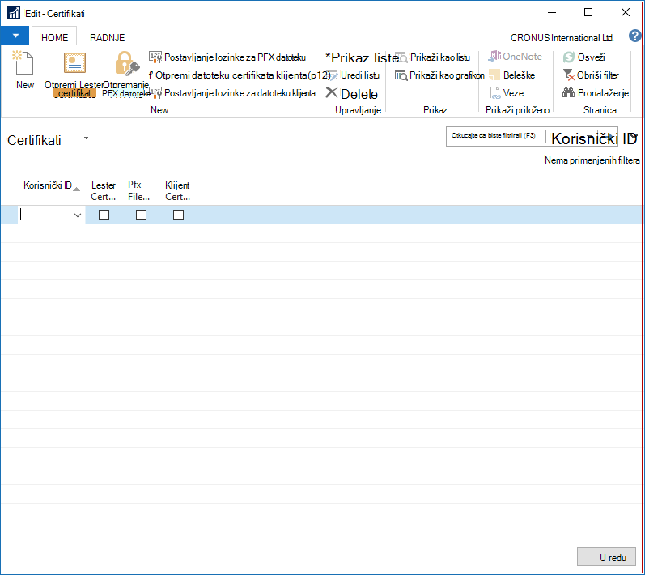The width and height of the screenshot is (645, 575).
Task: Select Postavljanje lozinke za PFX datoteku
Action: (x=227, y=57)
